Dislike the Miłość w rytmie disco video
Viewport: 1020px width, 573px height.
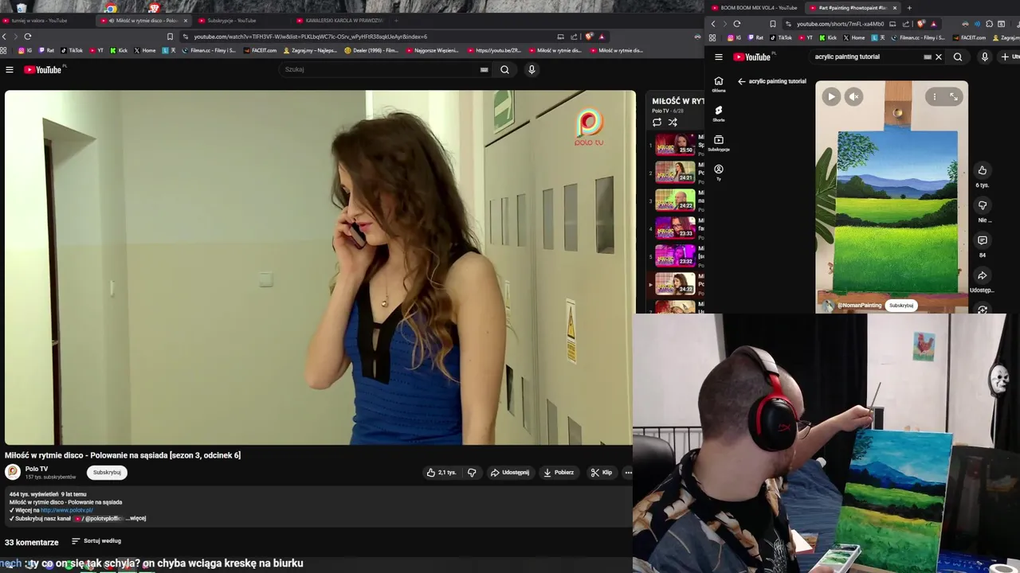click(x=472, y=473)
